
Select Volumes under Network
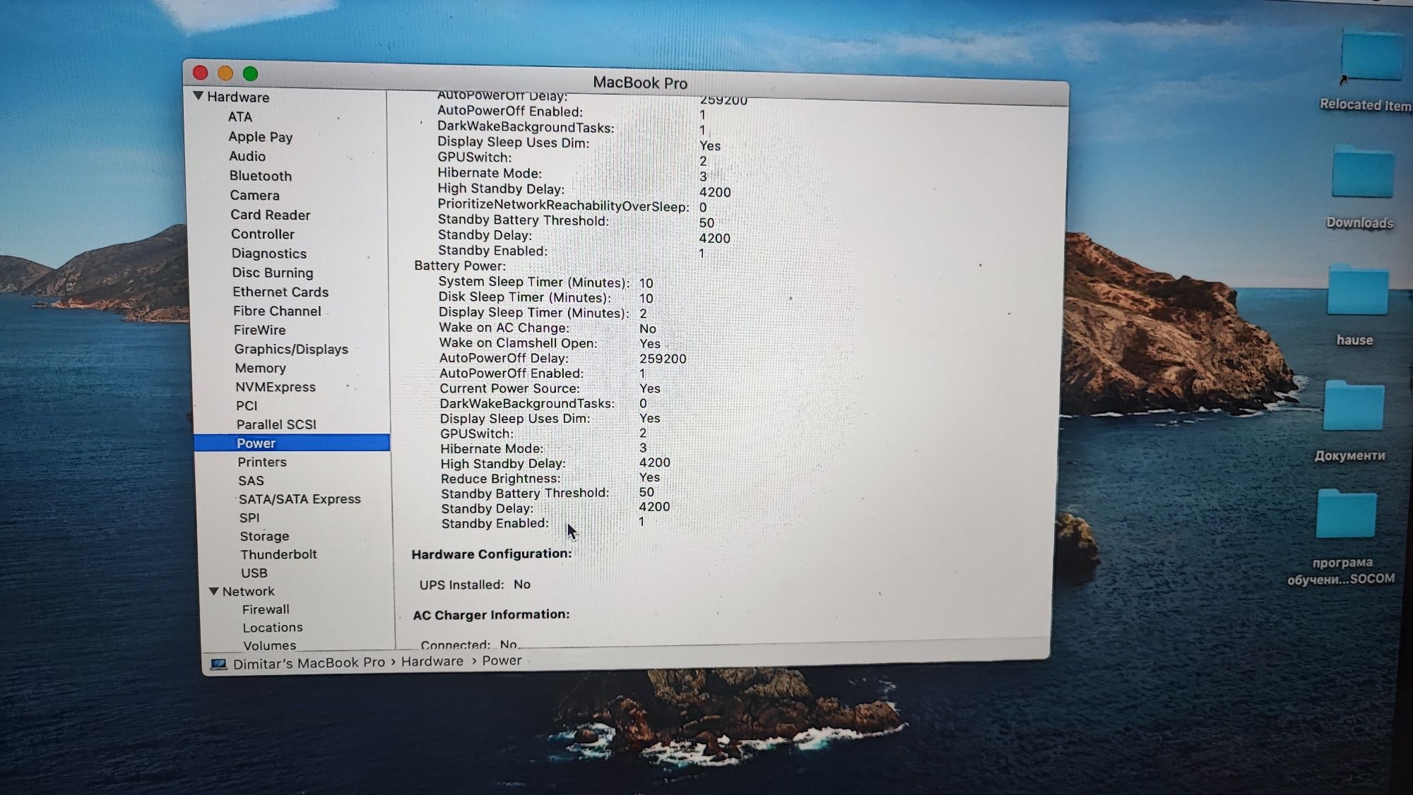point(270,645)
